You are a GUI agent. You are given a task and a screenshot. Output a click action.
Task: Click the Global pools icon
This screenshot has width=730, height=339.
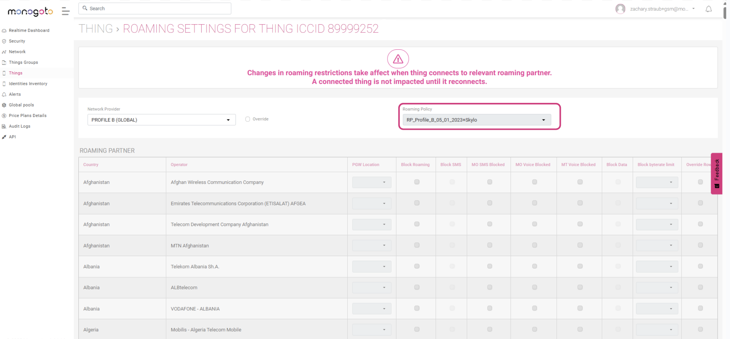coord(4,105)
